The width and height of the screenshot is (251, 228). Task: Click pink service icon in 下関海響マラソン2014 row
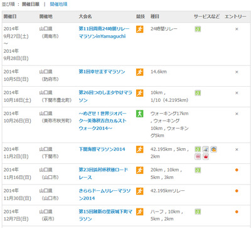[x=198, y=156]
